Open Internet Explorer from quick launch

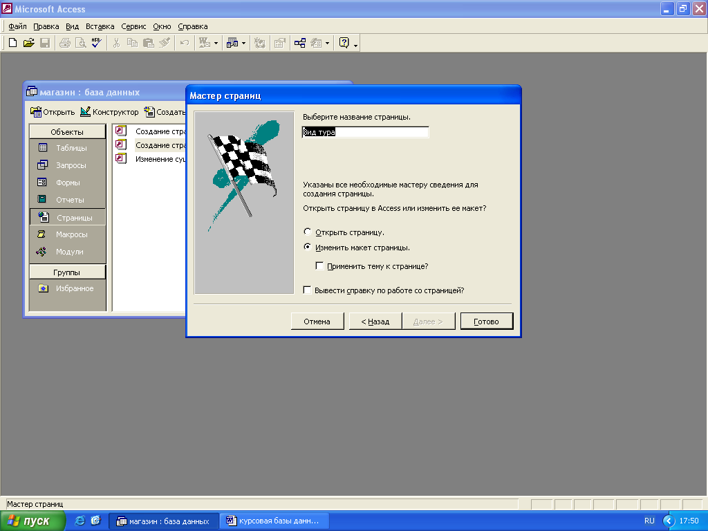(80, 521)
